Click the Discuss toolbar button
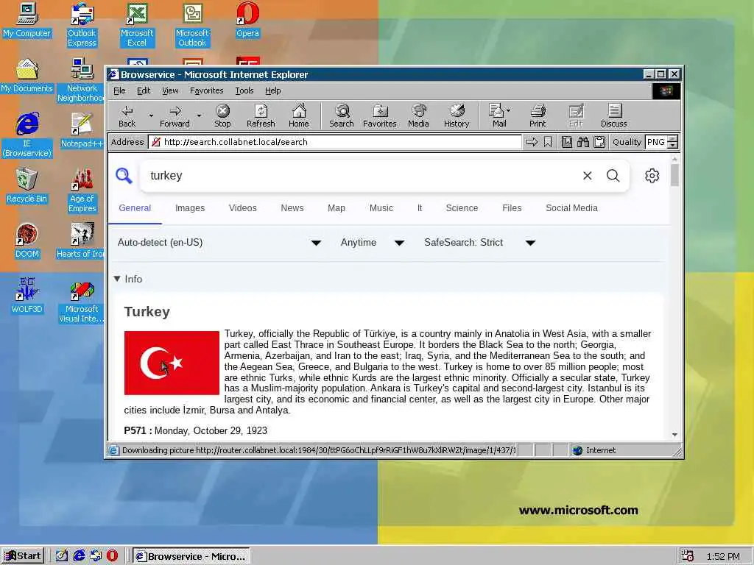 click(613, 116)
